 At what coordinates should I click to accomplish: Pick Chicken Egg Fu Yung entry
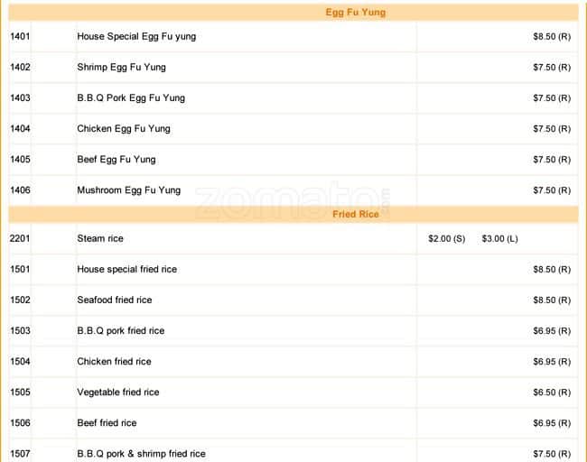(123, 129)
